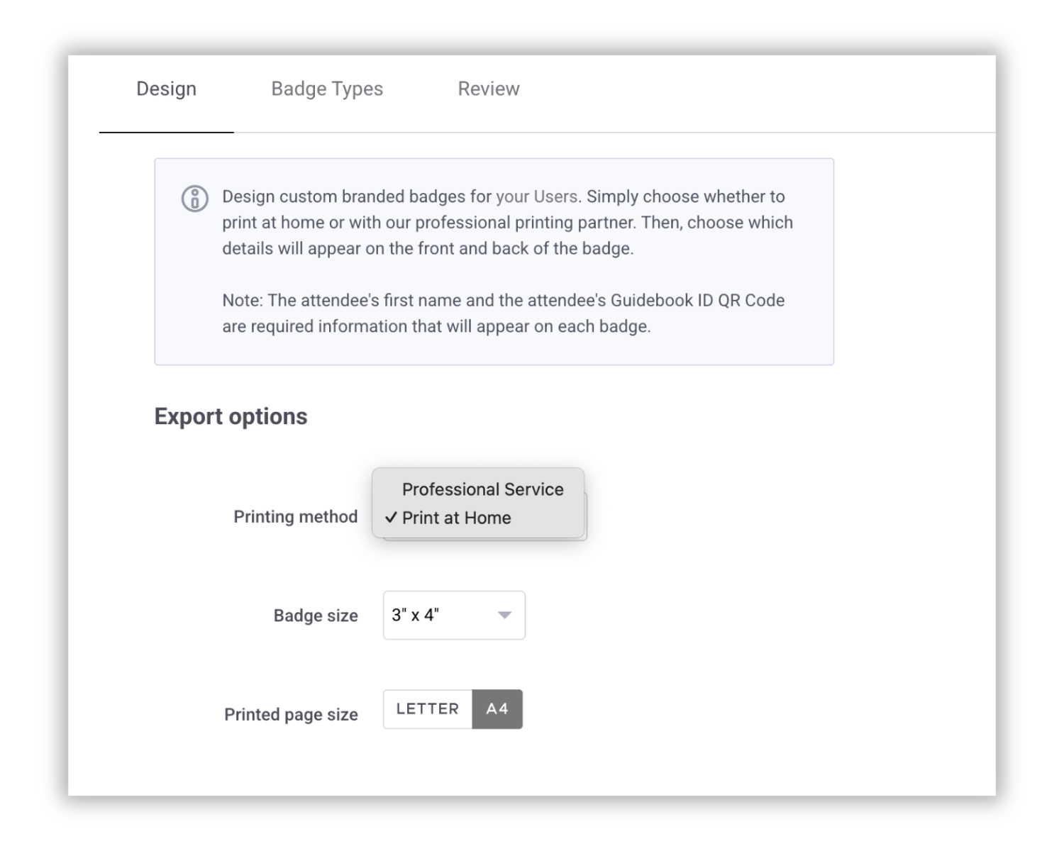Open the Review tab
Screen dimensions: 1064x851
[x=488, y=88]
